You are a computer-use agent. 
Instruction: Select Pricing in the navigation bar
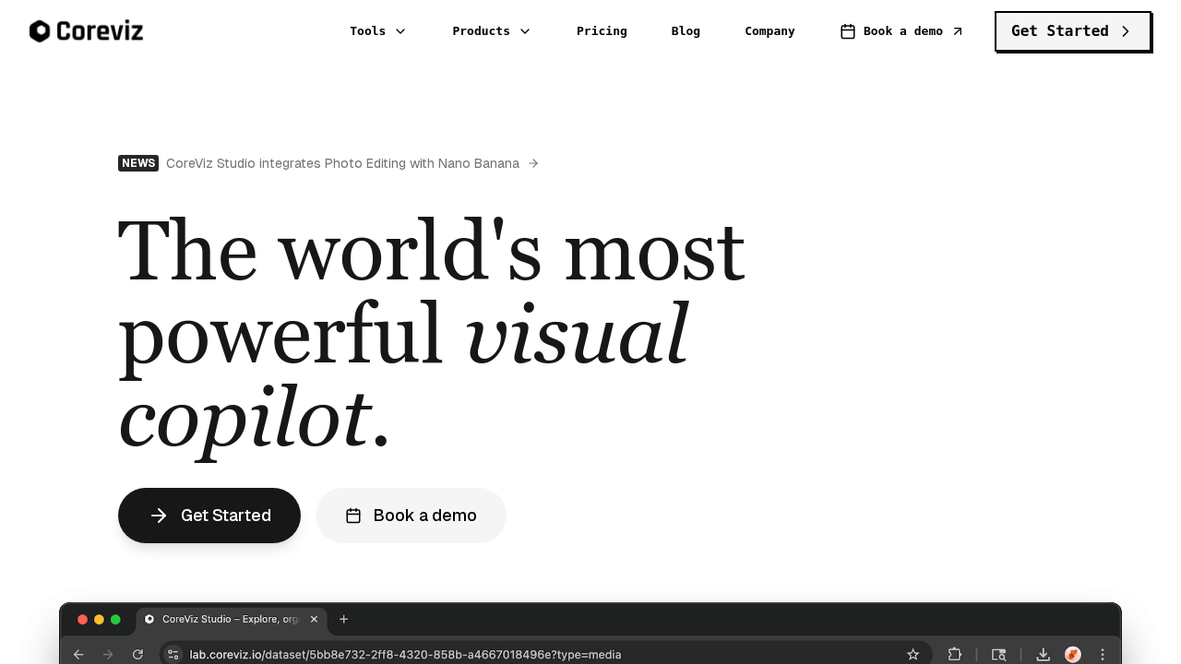(x=602, y=31)
